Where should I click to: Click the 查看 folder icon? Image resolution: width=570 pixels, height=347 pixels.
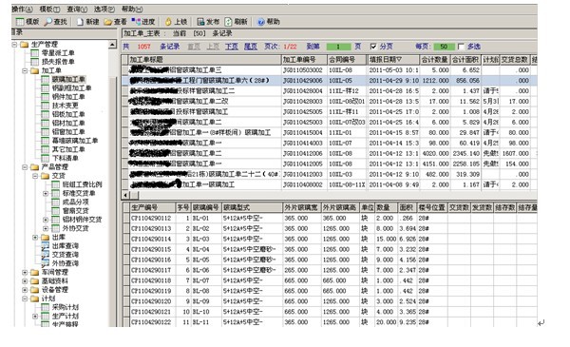click(x=108, y=22)
